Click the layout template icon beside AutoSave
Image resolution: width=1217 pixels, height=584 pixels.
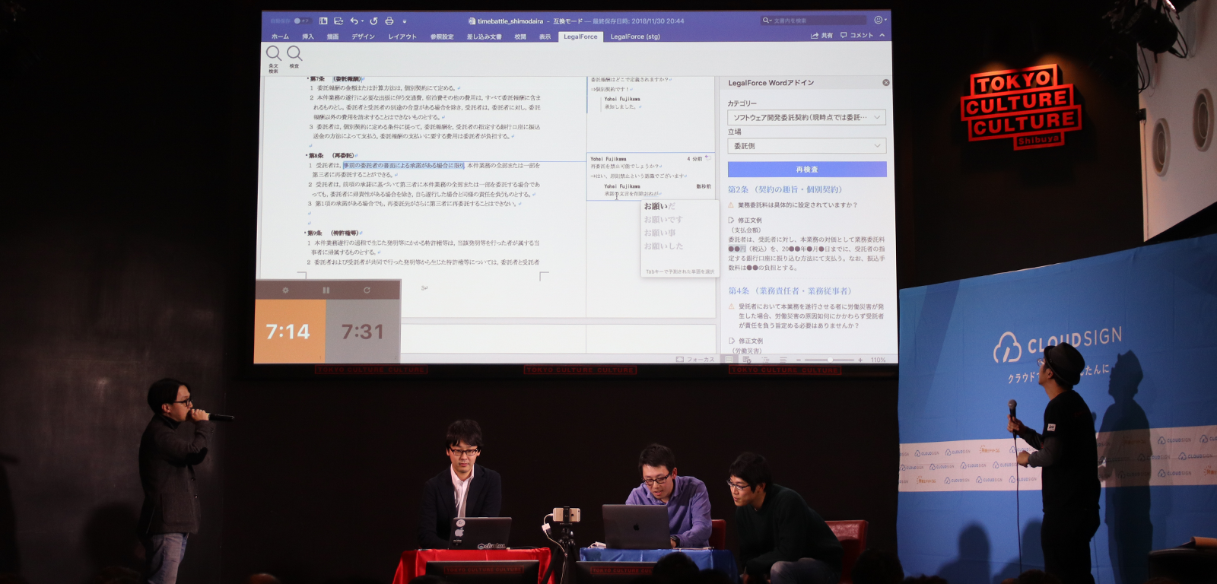323,21
